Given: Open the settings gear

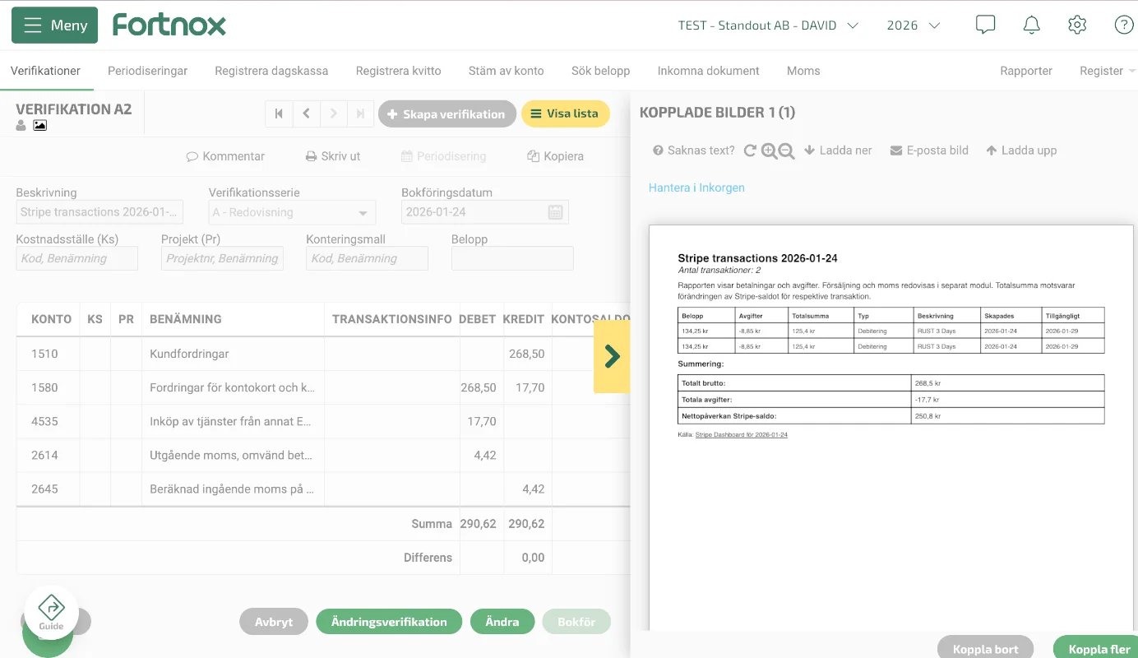Looking at the screenshot, I should click(1076, 25).
